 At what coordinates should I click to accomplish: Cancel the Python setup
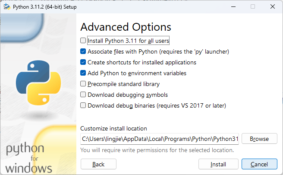259,164
